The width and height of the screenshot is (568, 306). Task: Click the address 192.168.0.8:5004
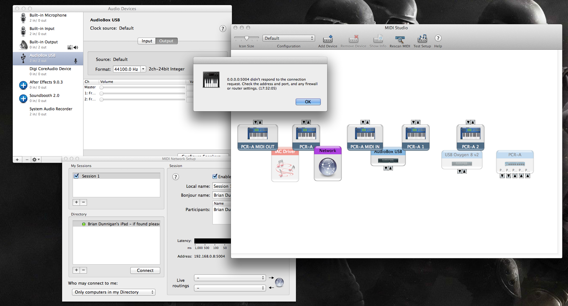210,256
